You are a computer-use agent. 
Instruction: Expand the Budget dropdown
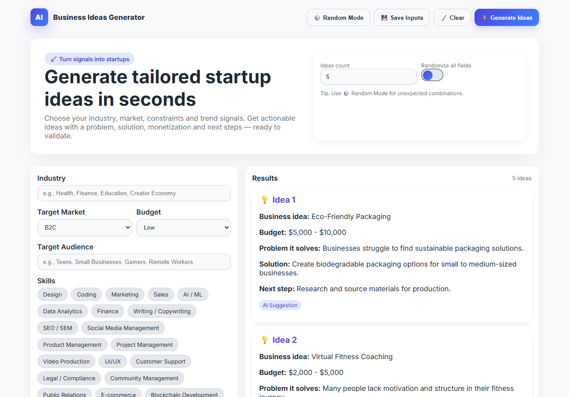click(183, 228)
